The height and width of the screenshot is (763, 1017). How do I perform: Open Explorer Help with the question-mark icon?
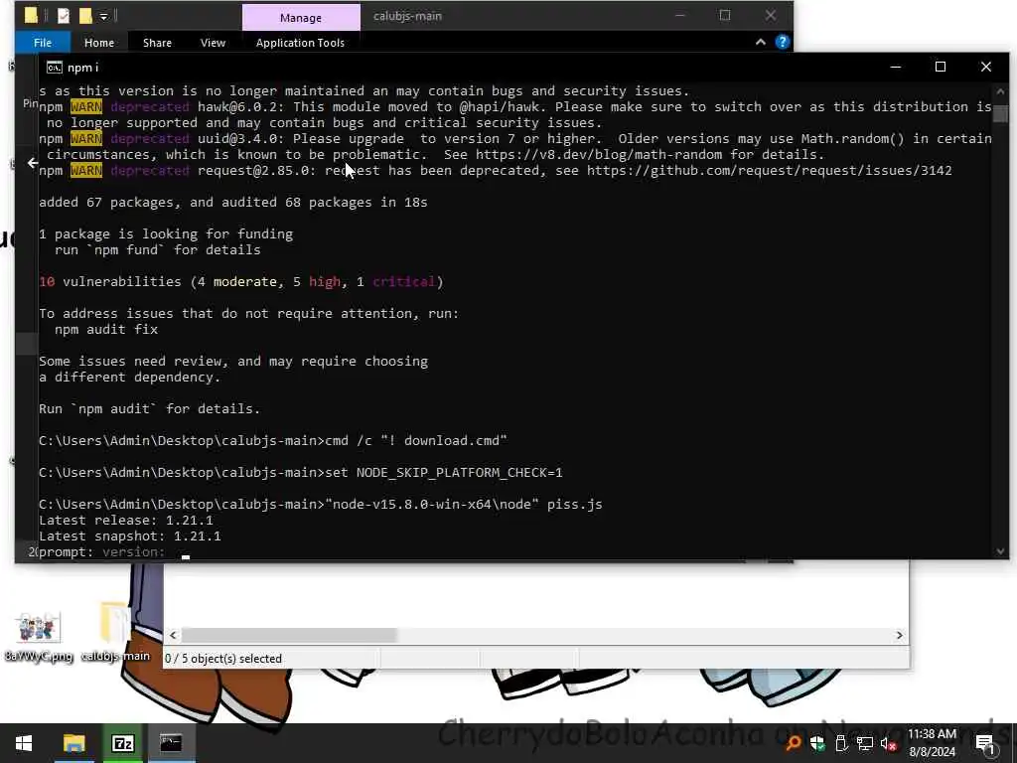click(783, 42)
